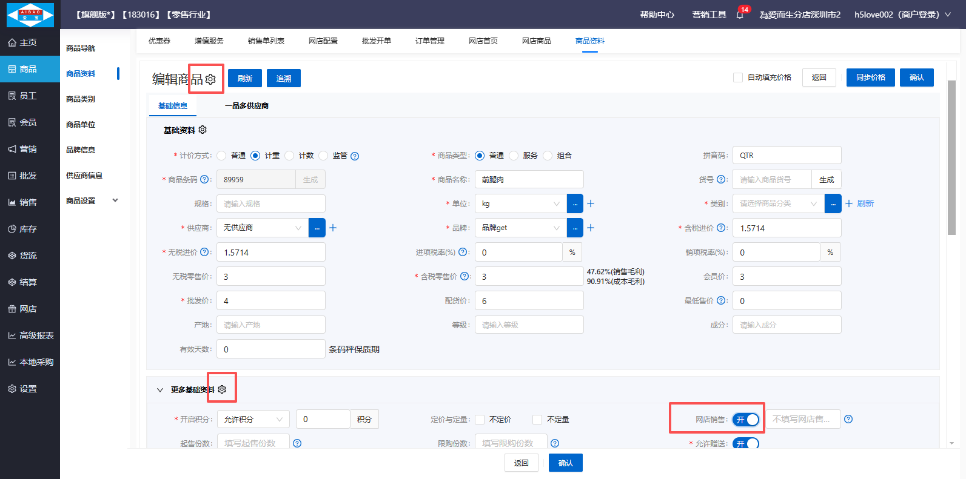Click the blue 追溯 button
This screenshot has height=479, width=966.
(283, 79)
